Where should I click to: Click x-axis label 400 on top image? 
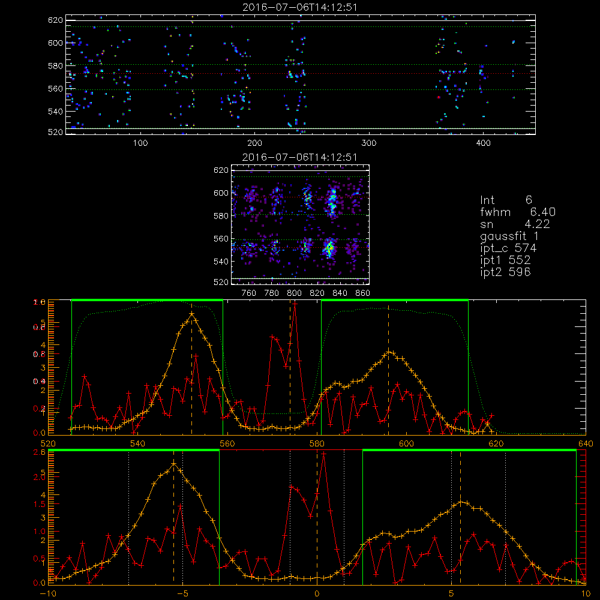click(483, 143)
